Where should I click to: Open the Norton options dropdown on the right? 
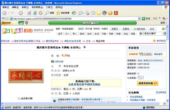(x=163, y=23)
